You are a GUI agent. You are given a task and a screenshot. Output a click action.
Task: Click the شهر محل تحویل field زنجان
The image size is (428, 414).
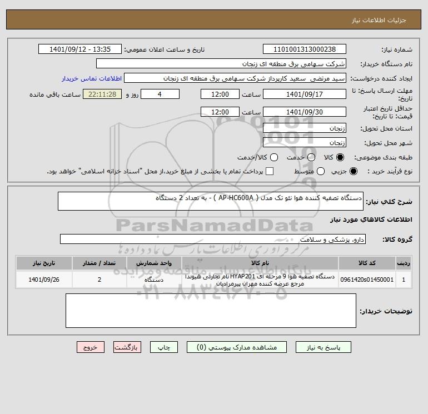click(305, 142)
